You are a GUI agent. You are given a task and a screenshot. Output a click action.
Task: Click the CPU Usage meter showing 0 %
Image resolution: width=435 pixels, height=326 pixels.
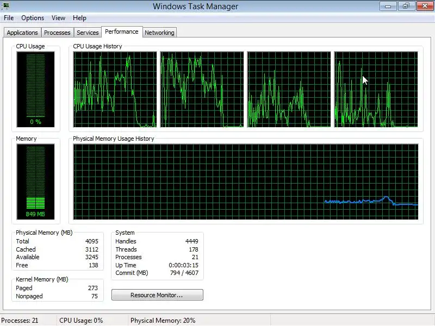tap(35, 90)
